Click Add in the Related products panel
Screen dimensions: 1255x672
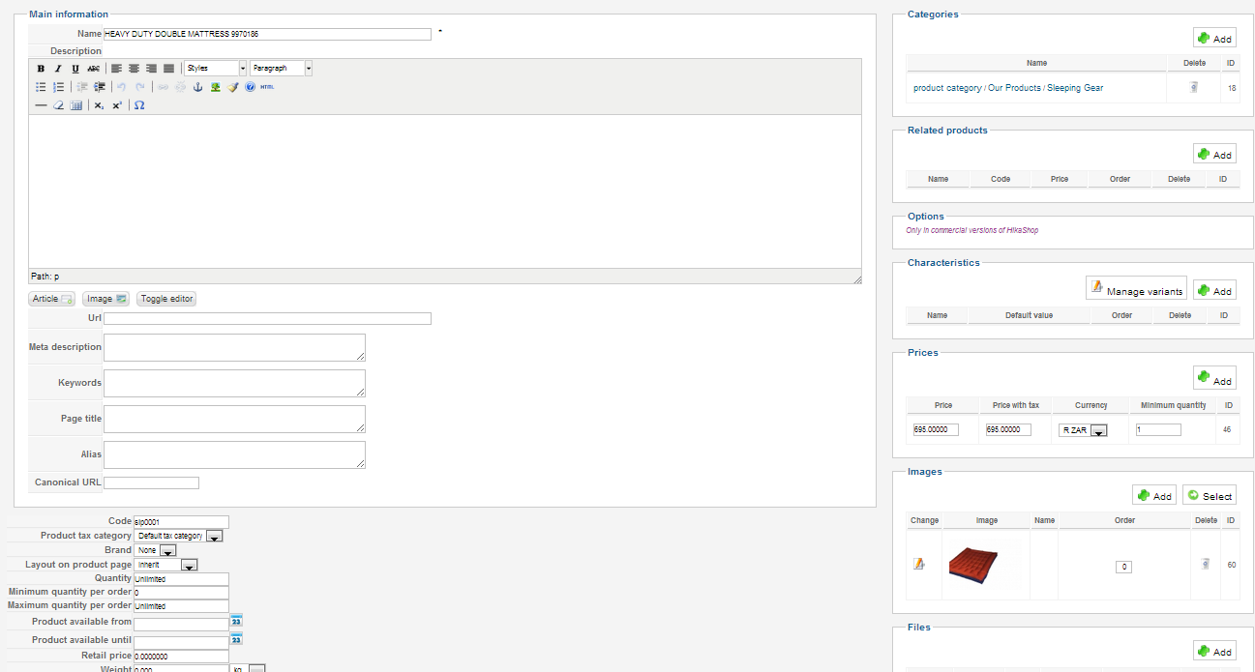pos(1214,154)
